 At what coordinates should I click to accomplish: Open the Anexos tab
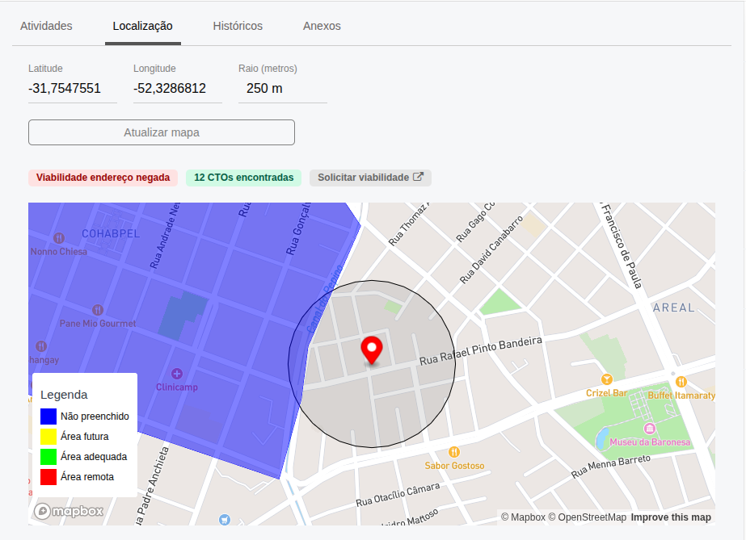tap(322, 26)
